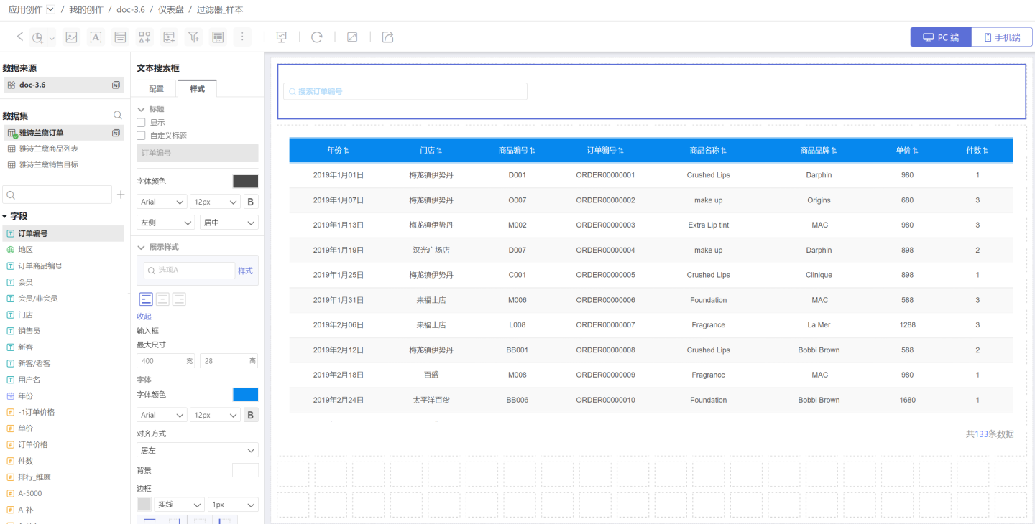Image resolution: width=1035 pixels, height=524 pixels.
Task: Open the more options vertical dots icon
Action: 242,37
